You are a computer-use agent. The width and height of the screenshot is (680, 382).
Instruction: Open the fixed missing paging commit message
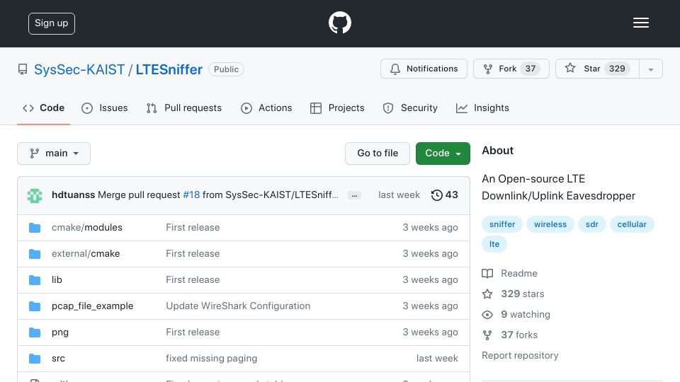(211, 358)
